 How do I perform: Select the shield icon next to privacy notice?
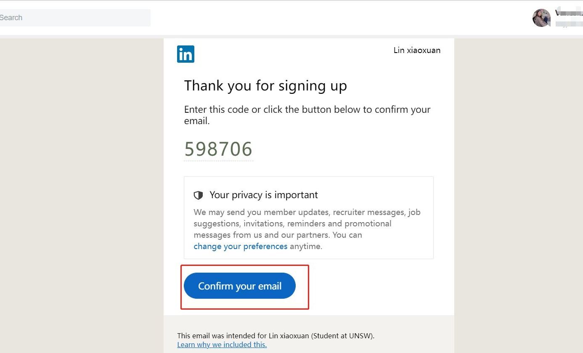click(198, 195)
